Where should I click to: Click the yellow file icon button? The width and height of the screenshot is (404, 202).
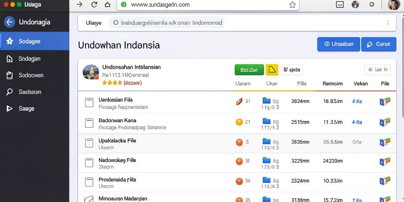tap(272, 69)
